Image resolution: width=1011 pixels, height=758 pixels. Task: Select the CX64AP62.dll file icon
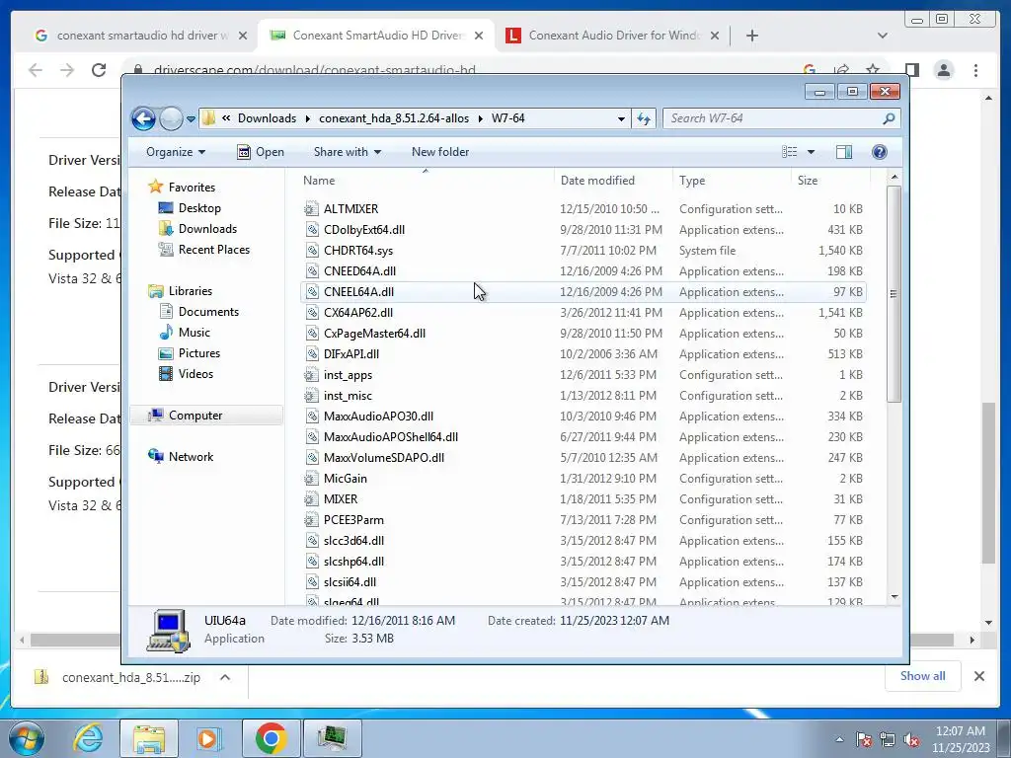pos(311,313)
